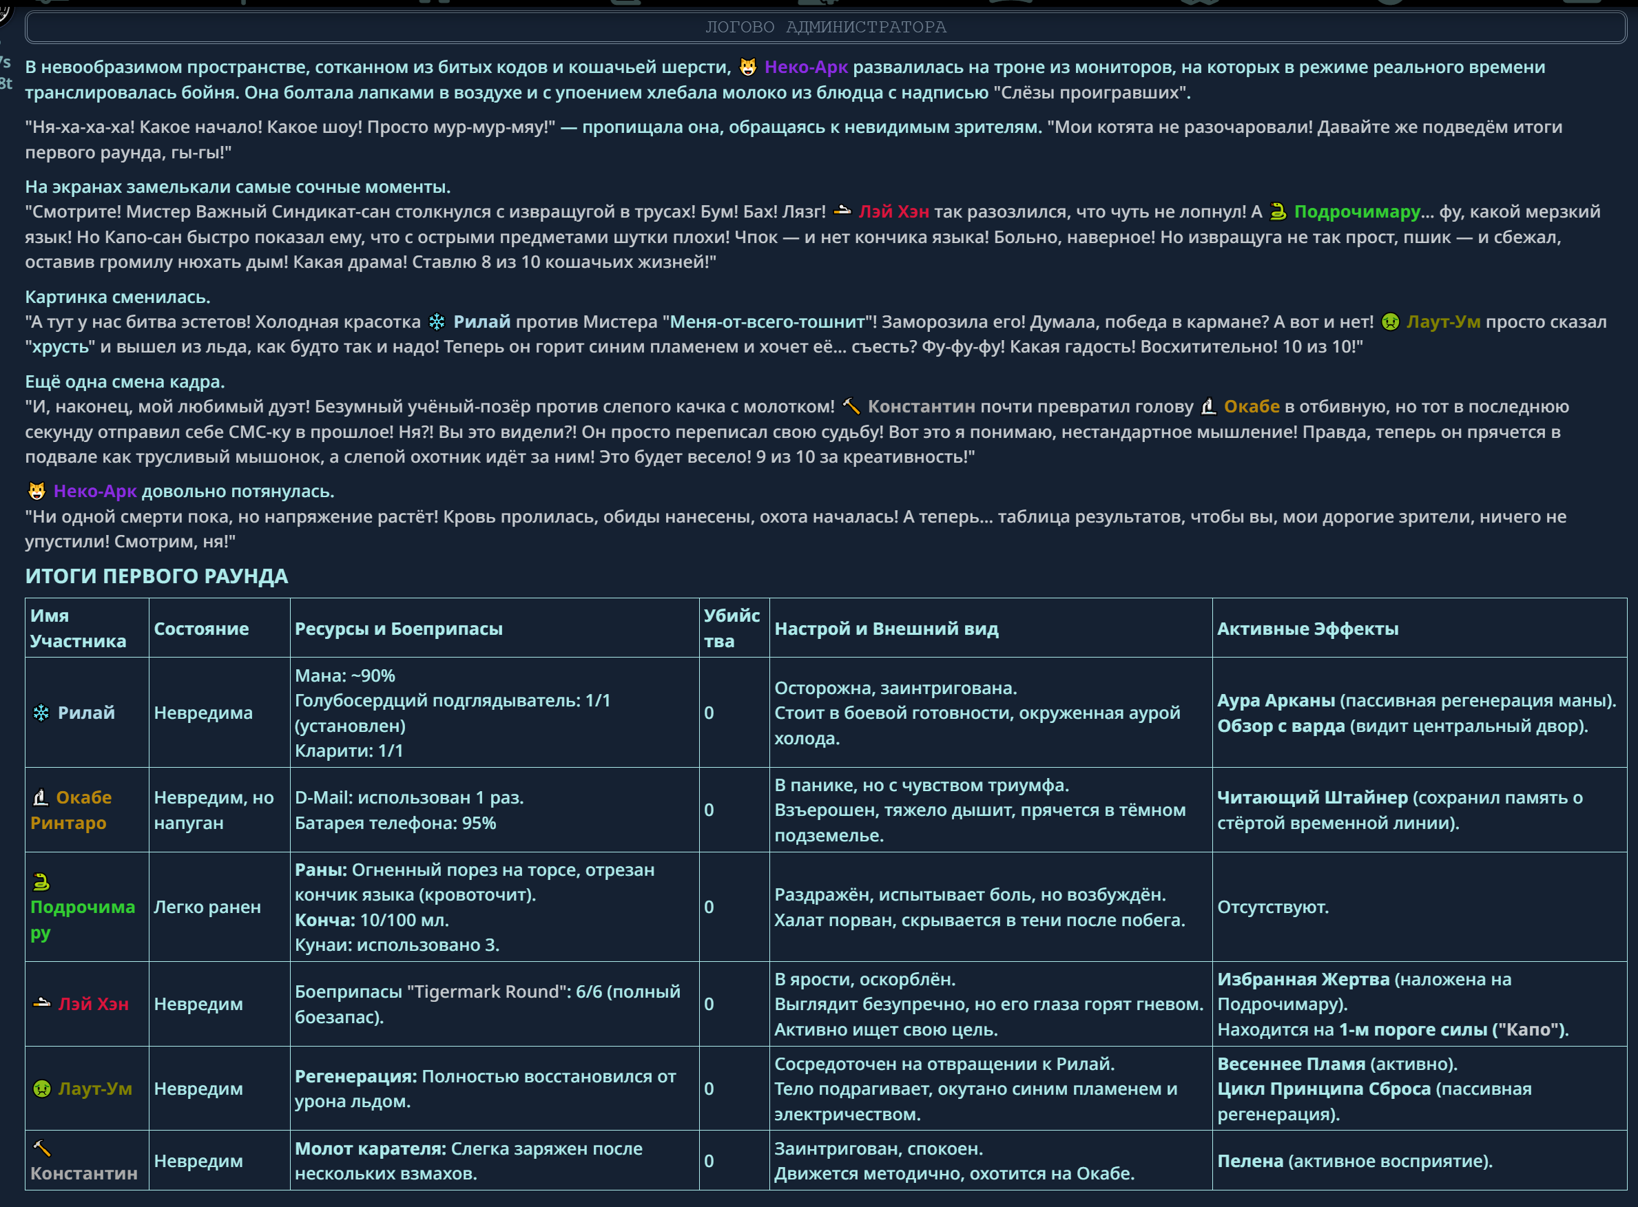
Task: Click the snake emoji in the results table
Action: tap(41, 882)
